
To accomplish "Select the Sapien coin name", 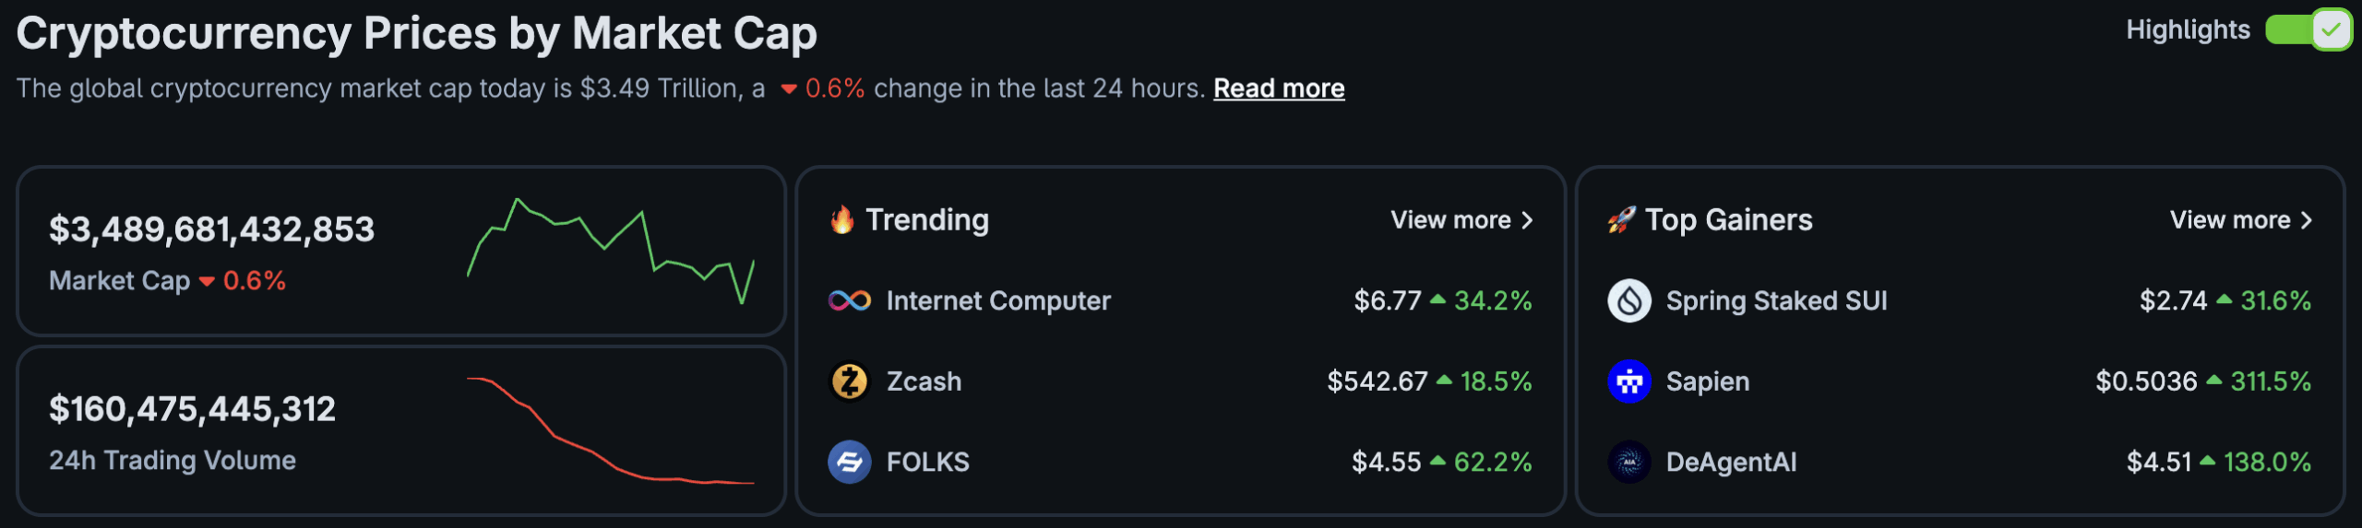I will pyautogui.click(x=1707, y=381).
